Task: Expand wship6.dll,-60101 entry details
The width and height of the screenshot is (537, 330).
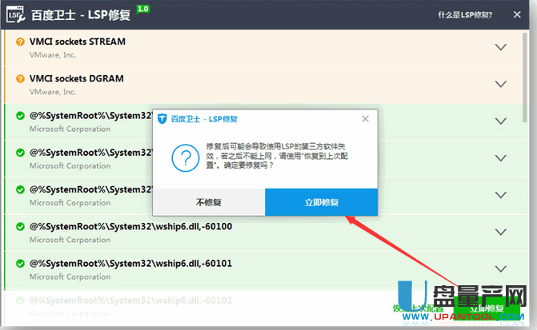Action: click(x=501, y=268)
